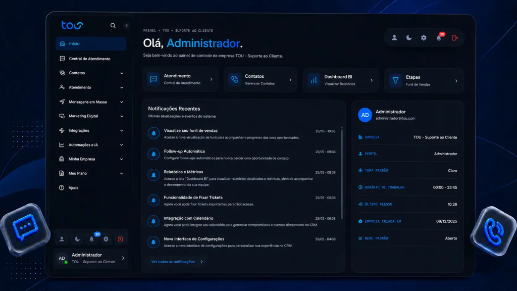Screen dimensions: 517x291
Task: Click the AD avatar in the profile panel
Action: [365, 115]
